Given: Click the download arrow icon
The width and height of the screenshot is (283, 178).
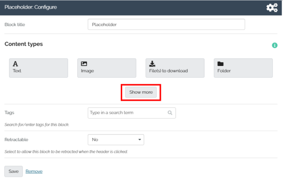Looking at the screenshot, I should 152,64.
